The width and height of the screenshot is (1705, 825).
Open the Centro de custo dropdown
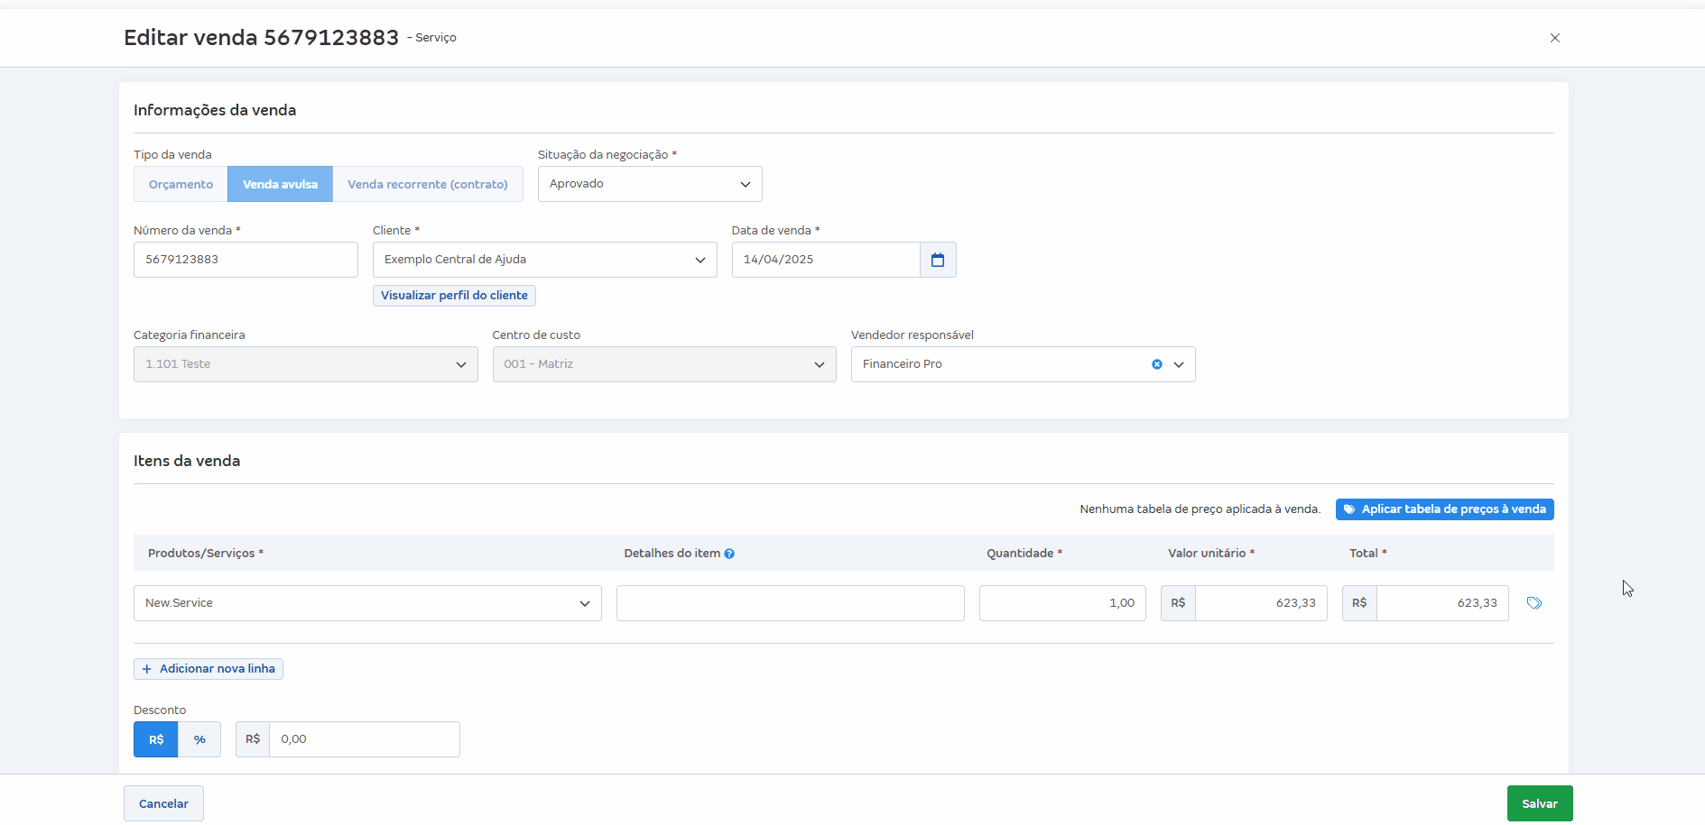pos(664,364)
